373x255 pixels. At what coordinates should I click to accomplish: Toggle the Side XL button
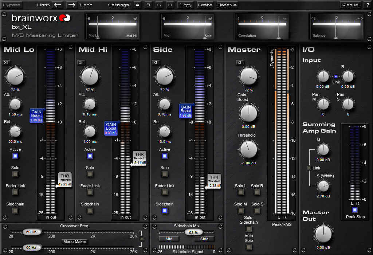[156, 63]
